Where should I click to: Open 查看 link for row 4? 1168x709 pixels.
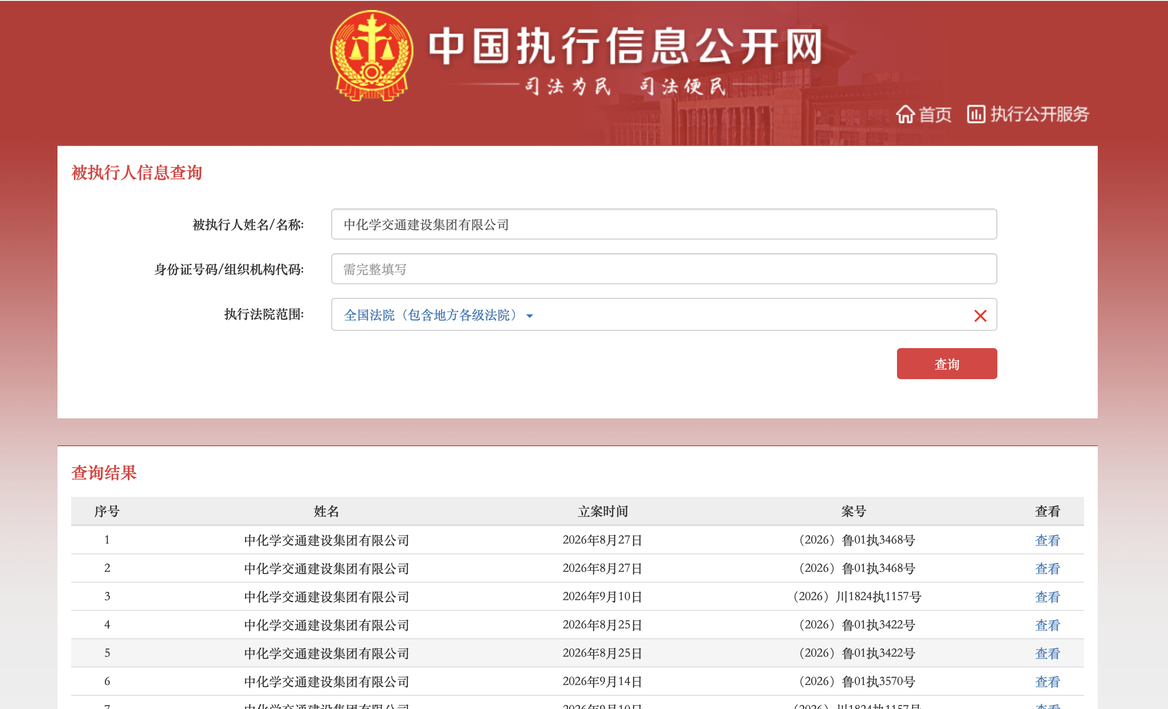(1047, 625)
